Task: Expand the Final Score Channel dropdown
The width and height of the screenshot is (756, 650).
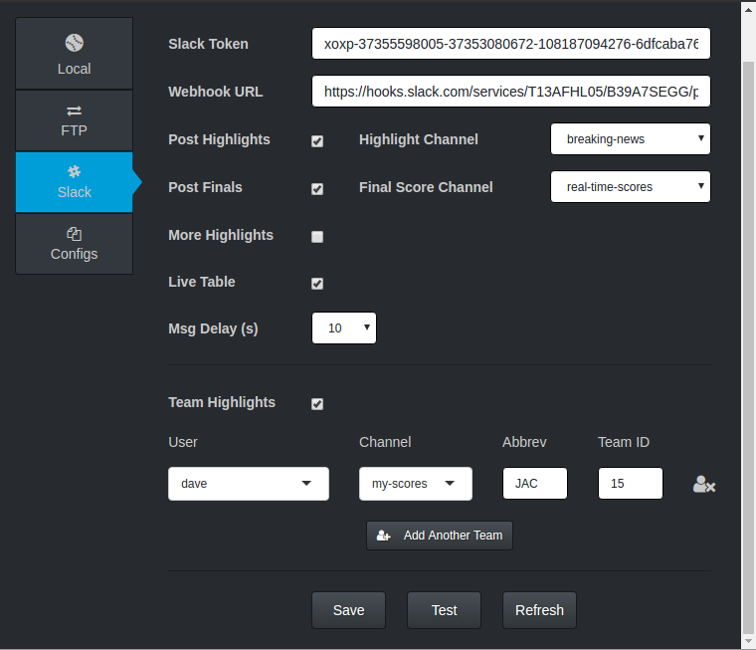Action: tap(631, 187)
